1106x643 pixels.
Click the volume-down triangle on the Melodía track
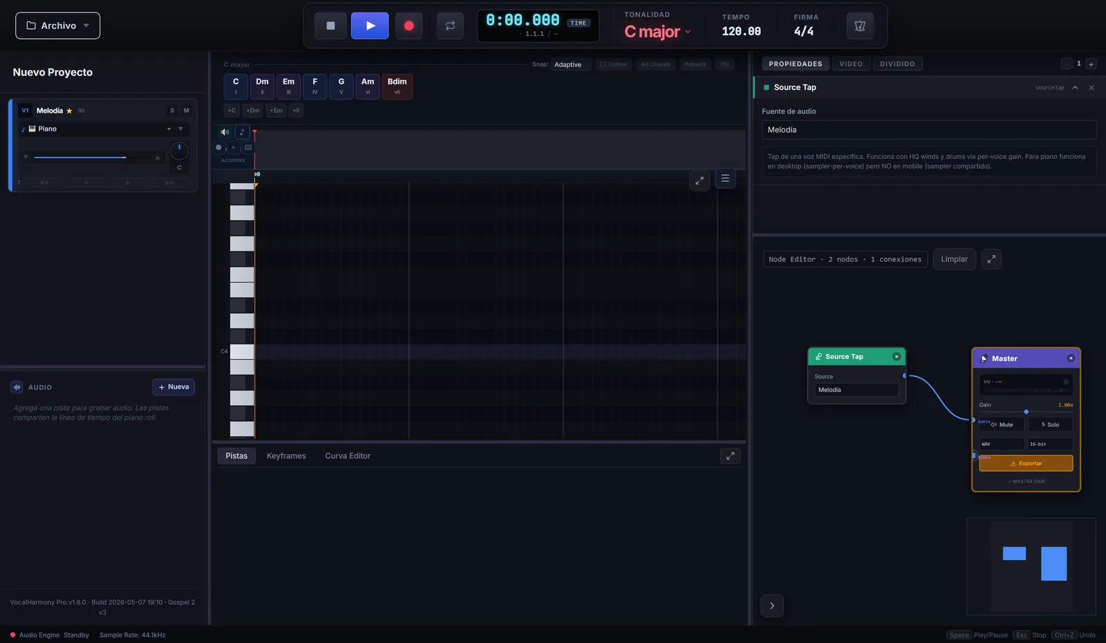click(x=26, y=158)
